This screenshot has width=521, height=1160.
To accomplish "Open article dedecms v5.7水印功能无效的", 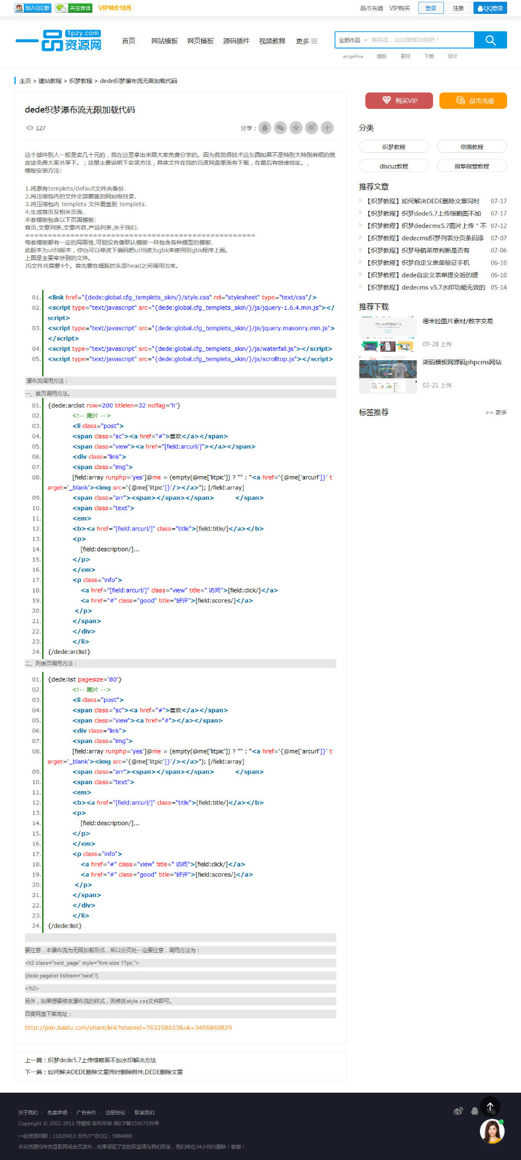I will tap(425, 287).
